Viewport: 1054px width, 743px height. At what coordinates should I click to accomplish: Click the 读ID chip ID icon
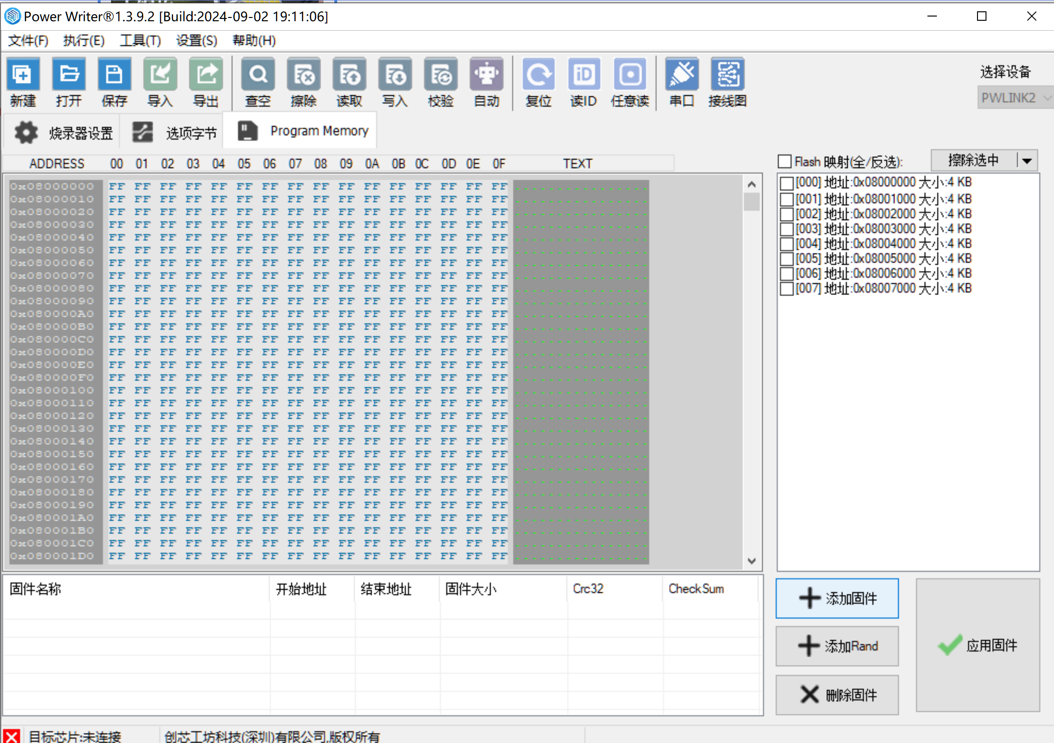click(x=584, y=75)
